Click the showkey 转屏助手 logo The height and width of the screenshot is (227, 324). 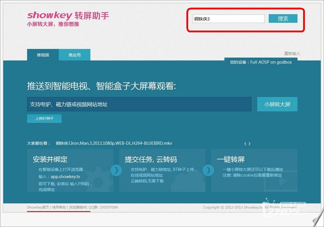coord(68,16)
